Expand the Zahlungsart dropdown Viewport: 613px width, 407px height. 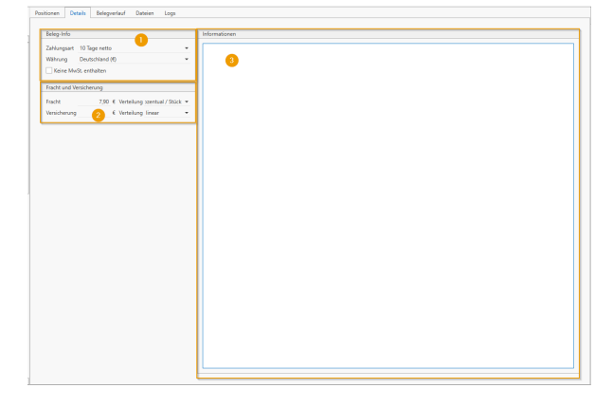(187, 47)
